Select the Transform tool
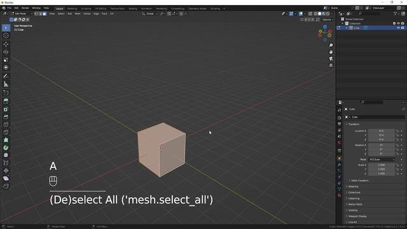Screen dimensions: 407x229 coord(6,67)
